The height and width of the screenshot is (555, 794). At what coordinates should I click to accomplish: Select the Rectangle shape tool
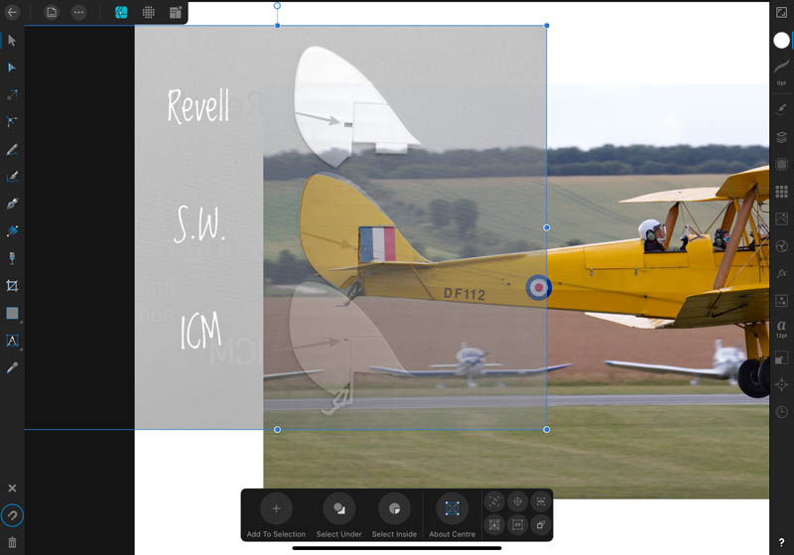(x=12, y=313)
